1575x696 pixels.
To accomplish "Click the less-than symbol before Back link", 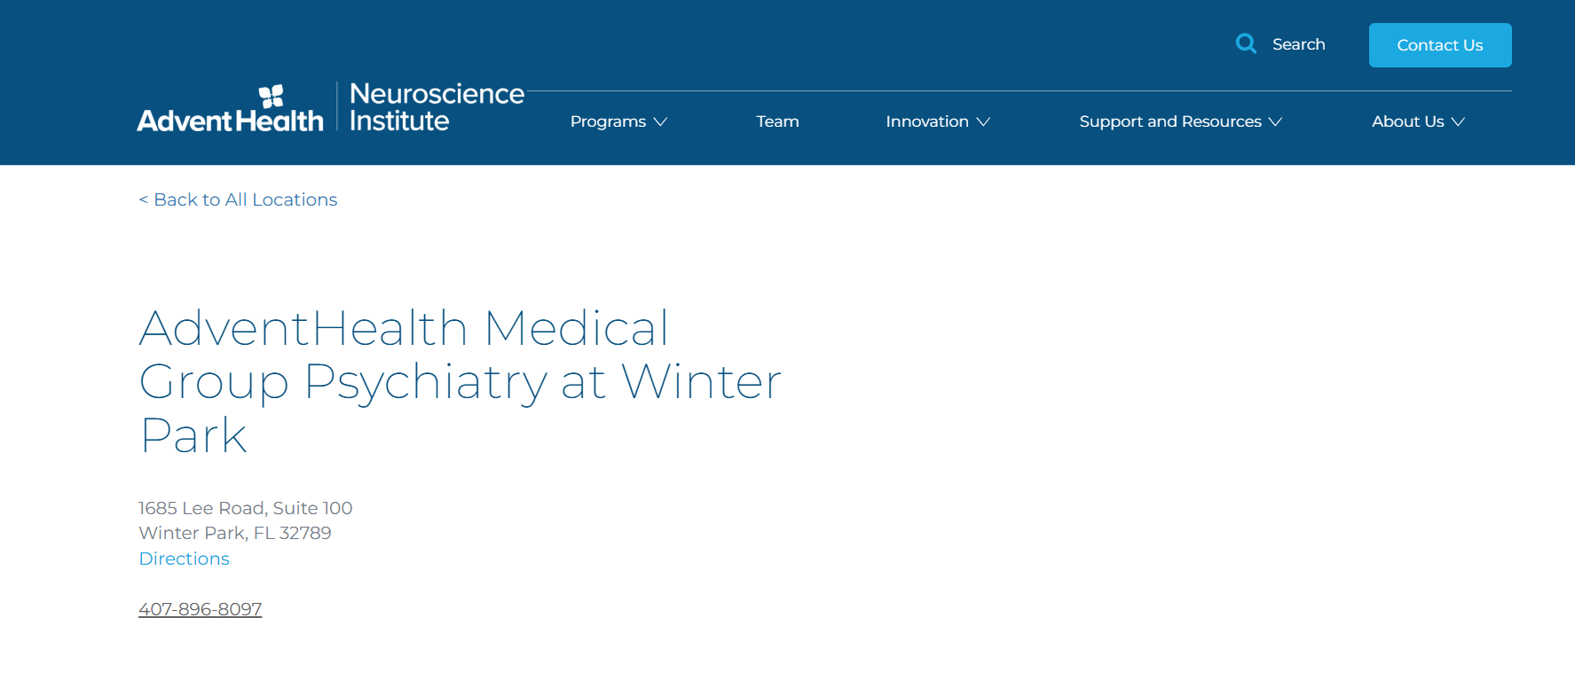I will [x=144, y=199].
